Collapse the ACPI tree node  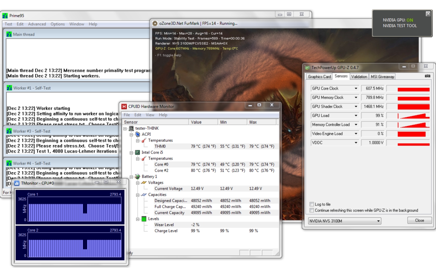coord(131,134)
